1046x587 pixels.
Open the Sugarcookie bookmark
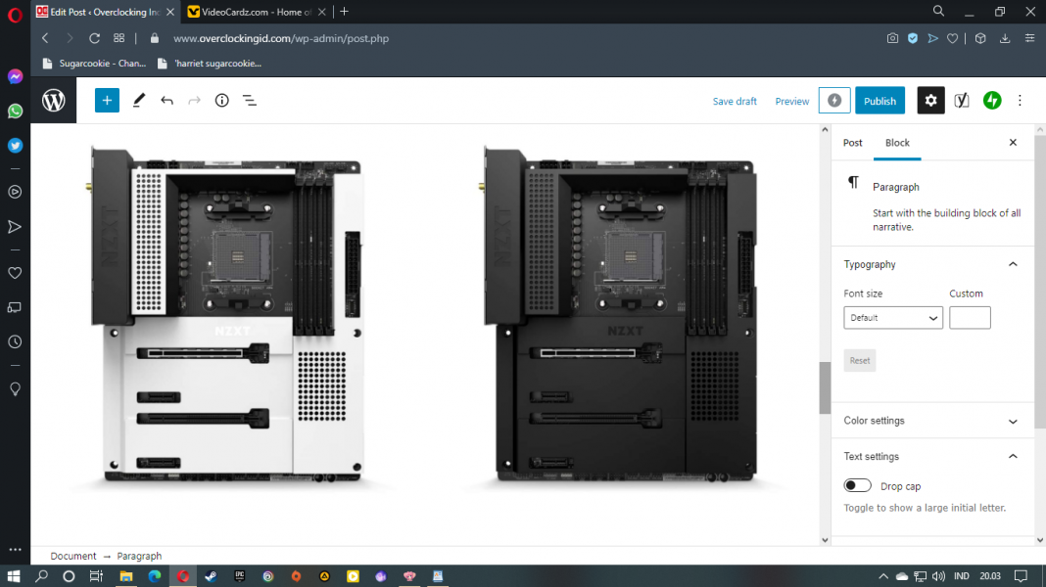94,64
